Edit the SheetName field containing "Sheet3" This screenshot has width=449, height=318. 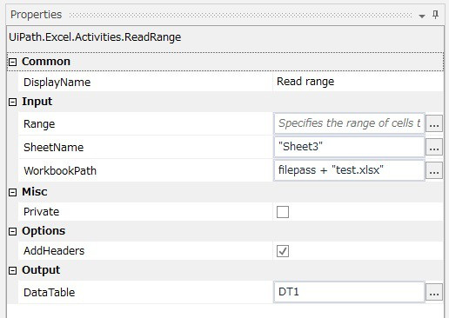pyautogui.click(x=349, y=147)
